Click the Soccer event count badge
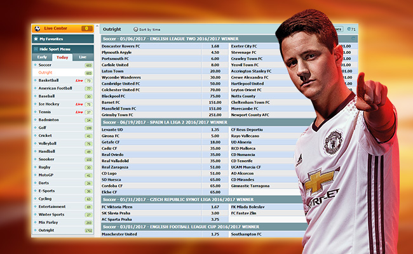Viewport: 413px width, 254px height. pyautogui.click(x=88, y=65)
